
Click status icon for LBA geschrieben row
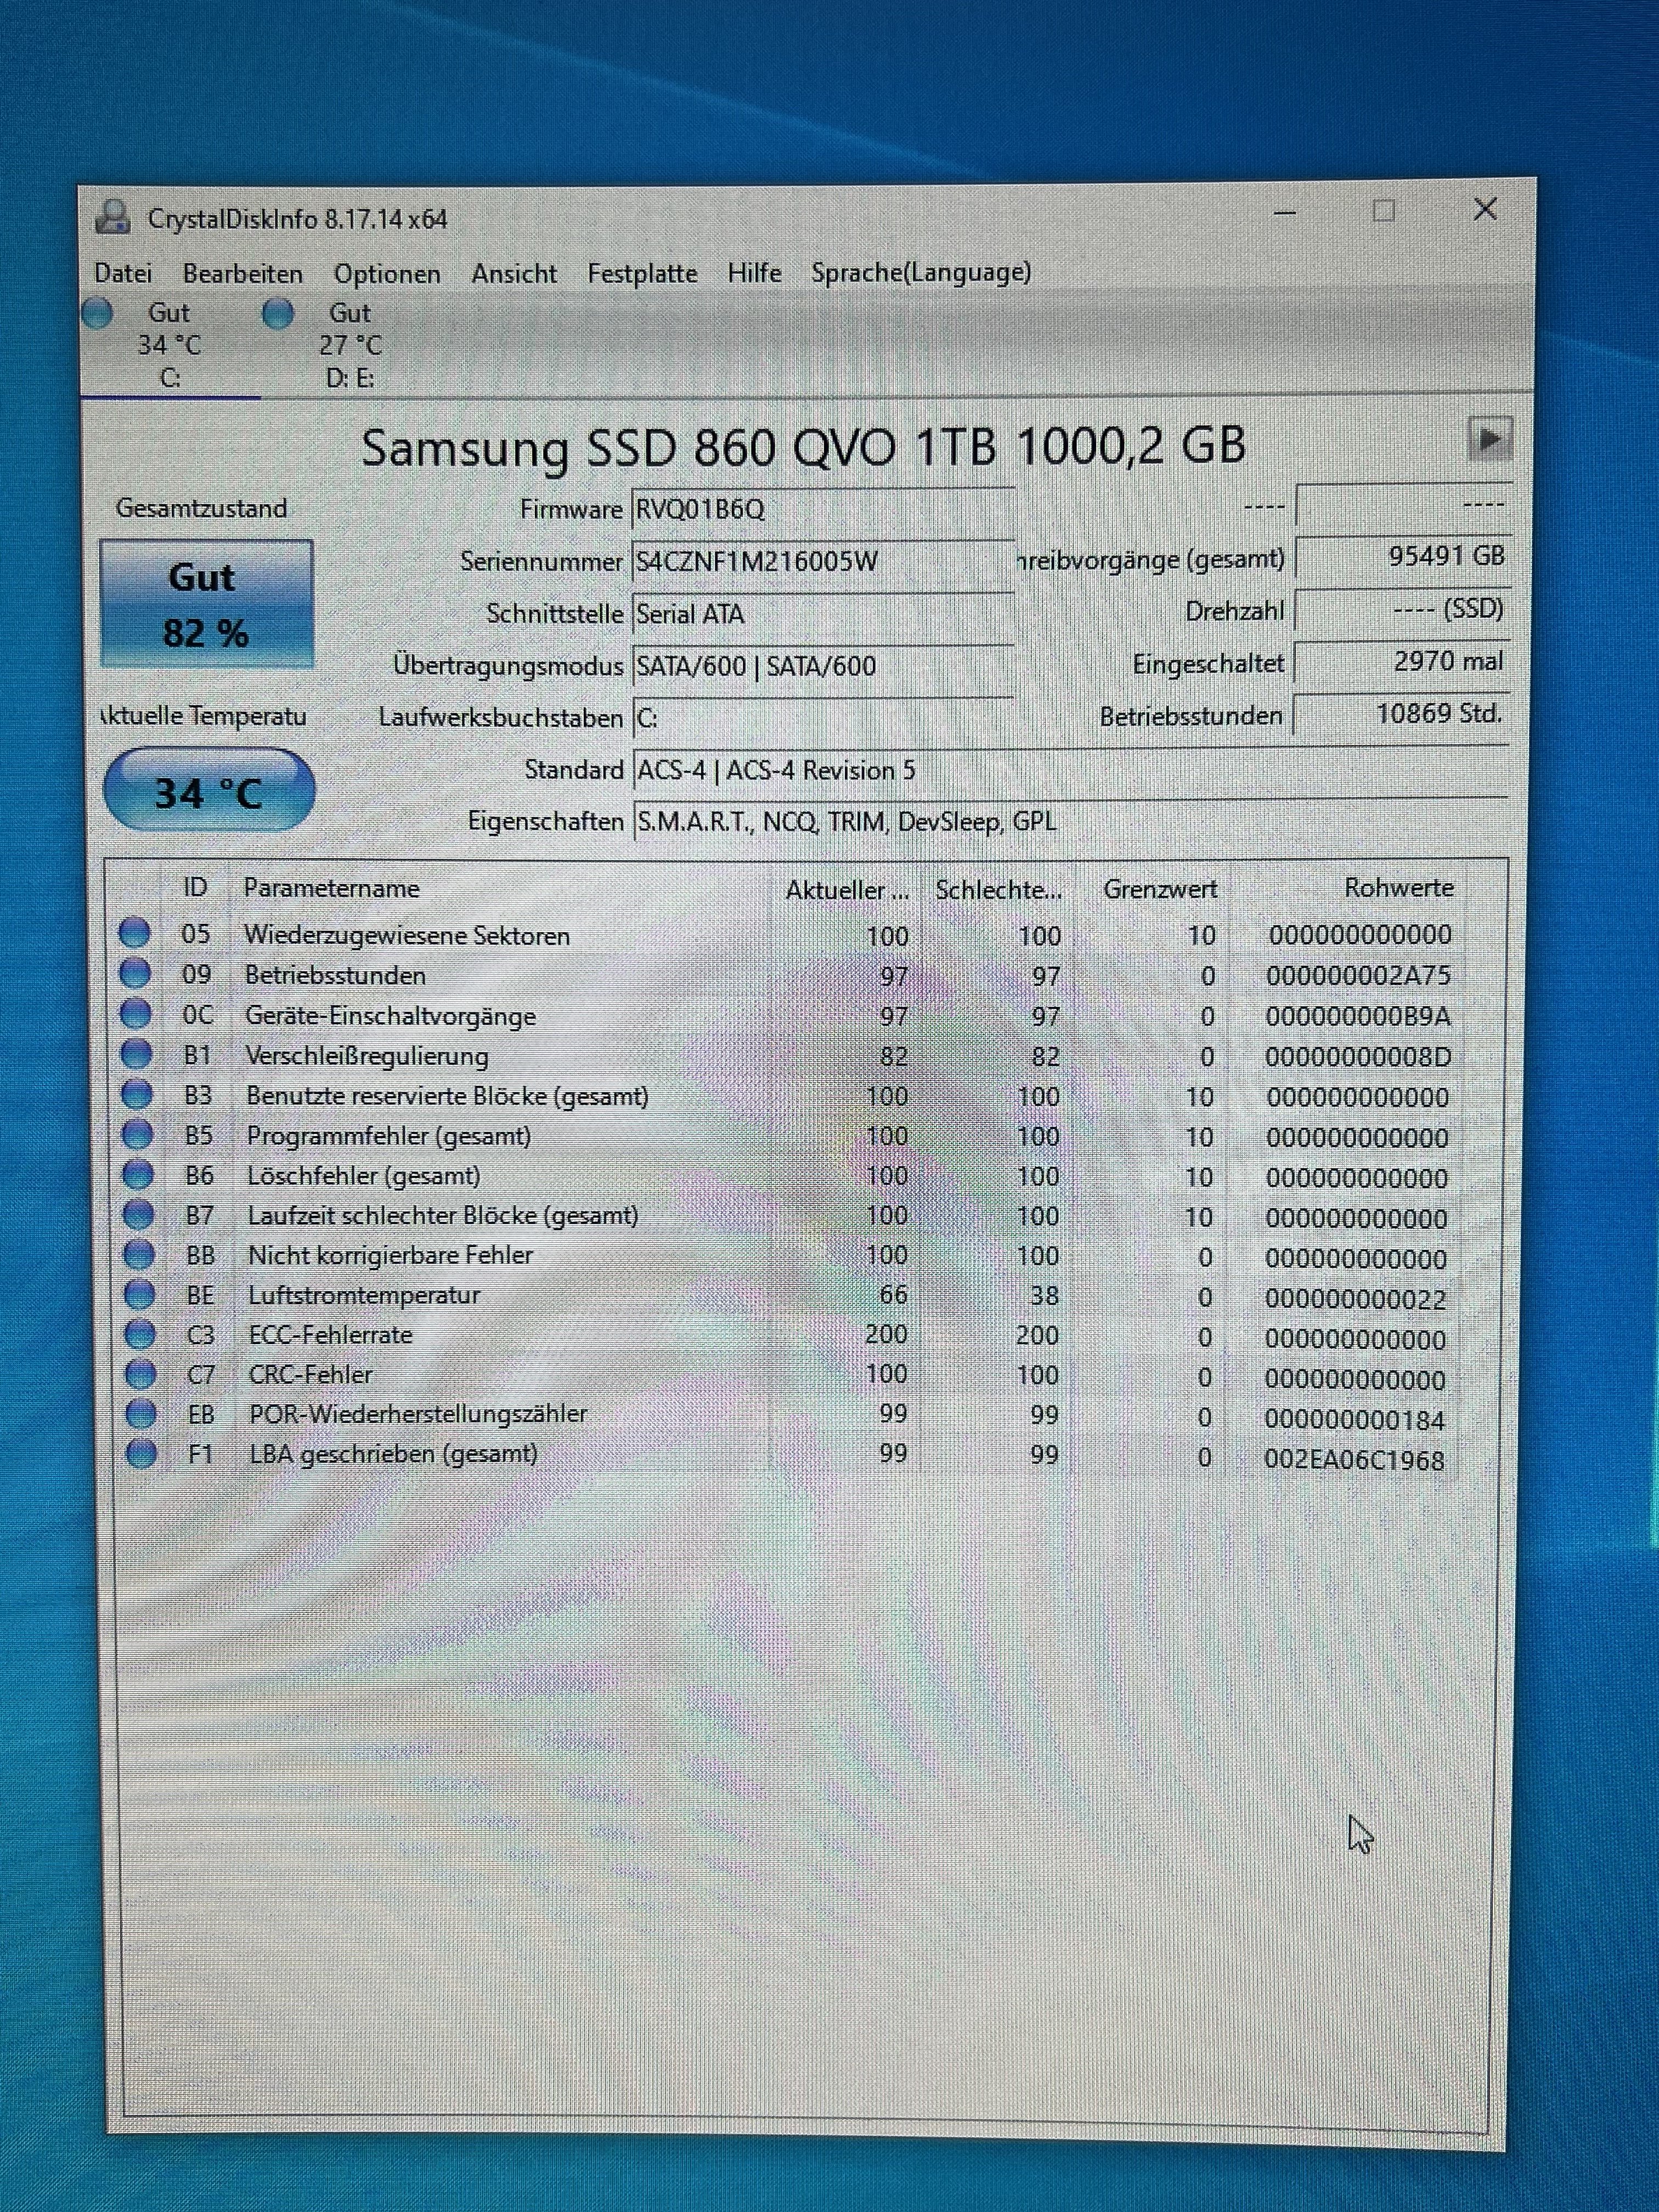pyautogui.click(x=141, y=1454)
